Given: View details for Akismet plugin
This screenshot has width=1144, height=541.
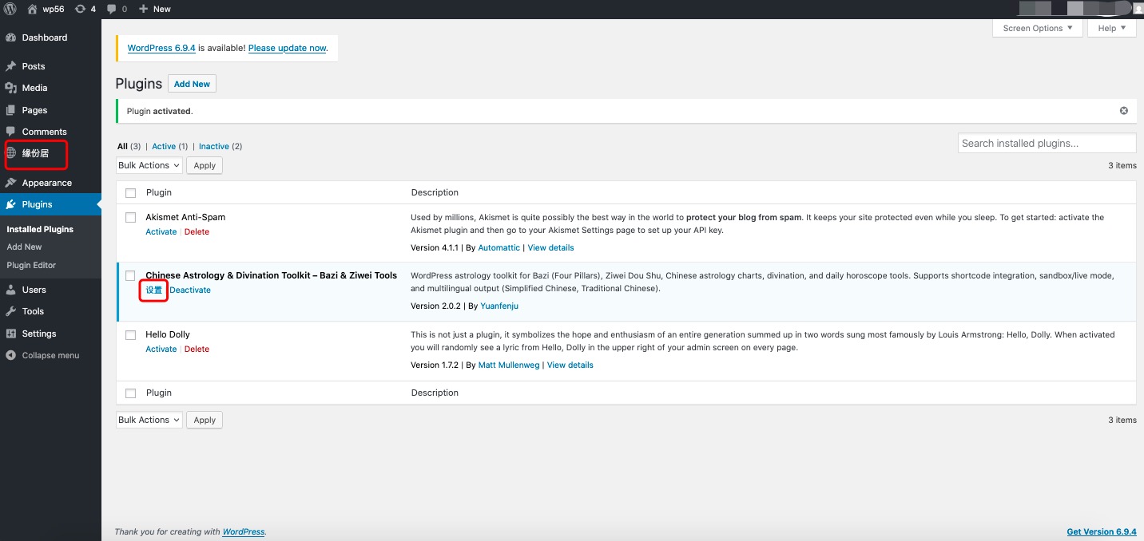Looking at the screenshot, I should (x=550, y=247).
